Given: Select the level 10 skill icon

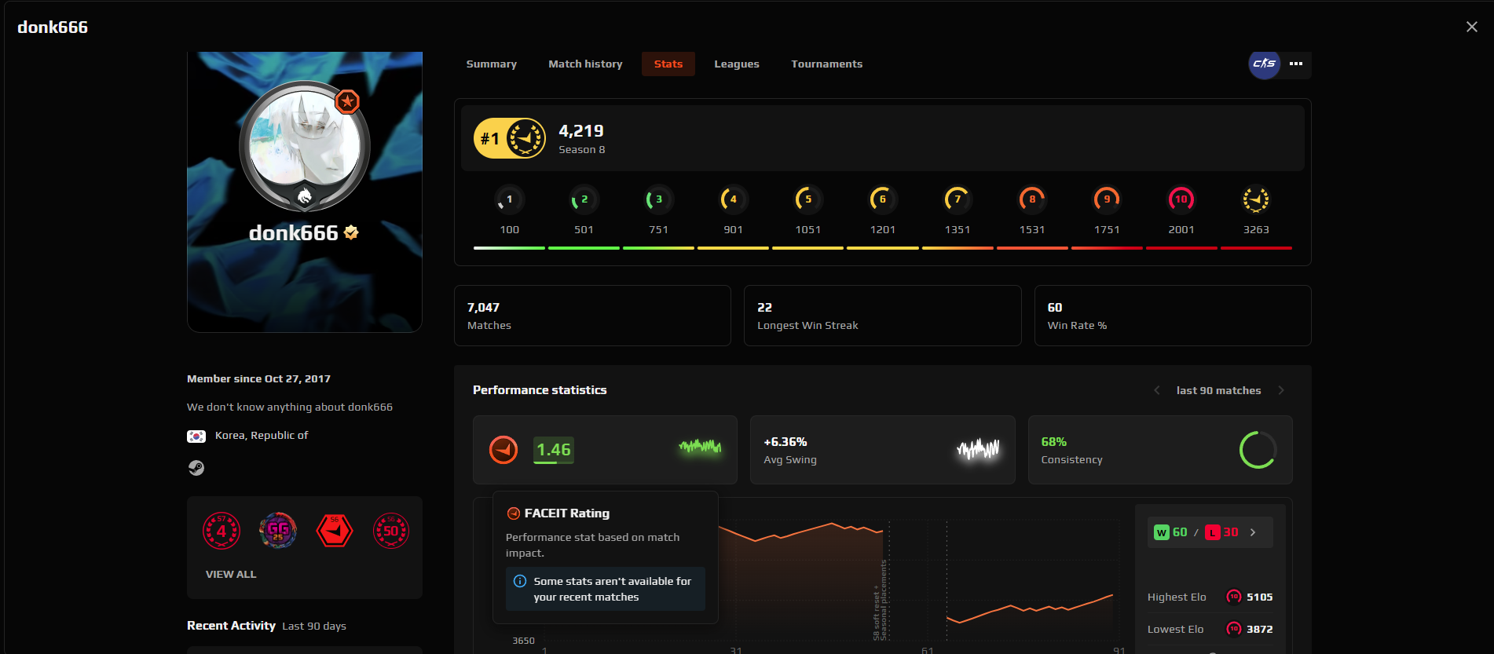Looking at the screenshot, I should 1181,199.
